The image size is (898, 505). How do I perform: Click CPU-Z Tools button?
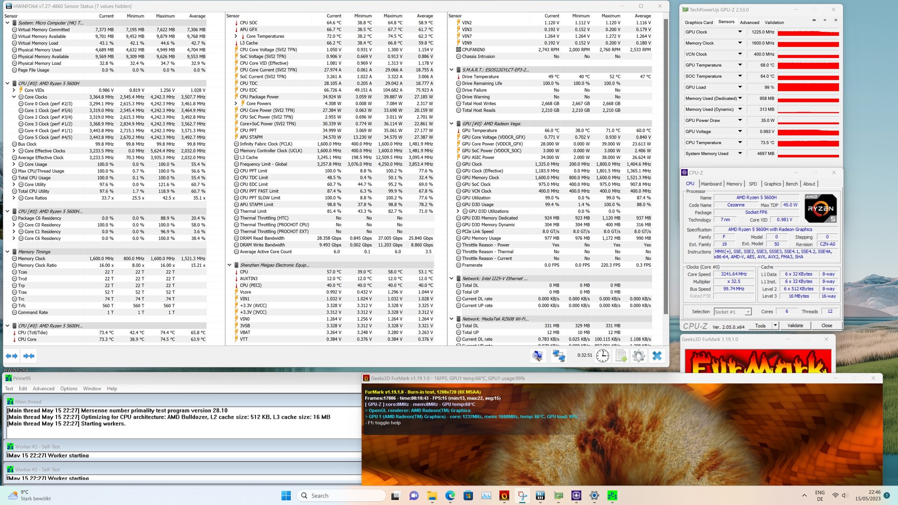click(760, 325)
